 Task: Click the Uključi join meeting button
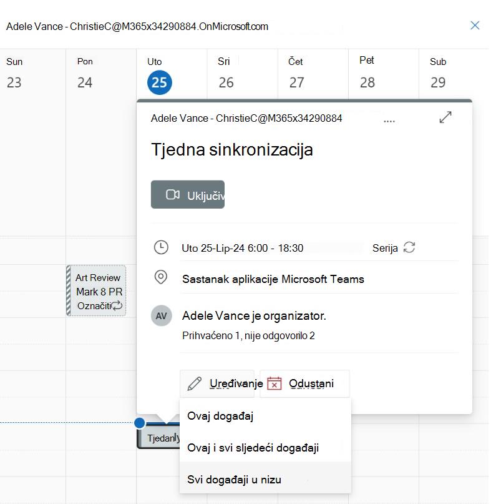tap(188, 194)
